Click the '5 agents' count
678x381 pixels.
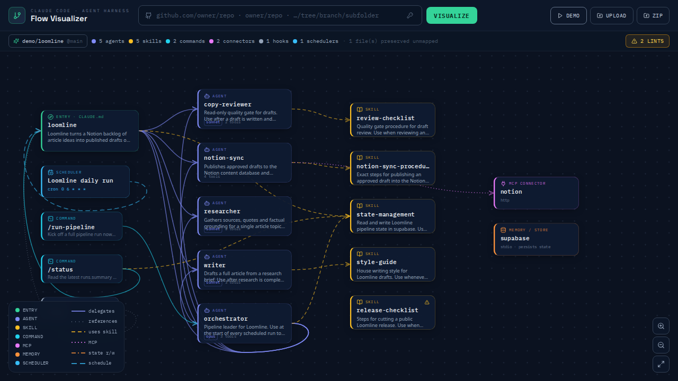(x=108, y=41)
